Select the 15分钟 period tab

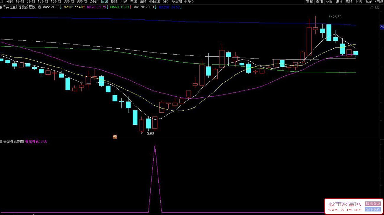56,1
